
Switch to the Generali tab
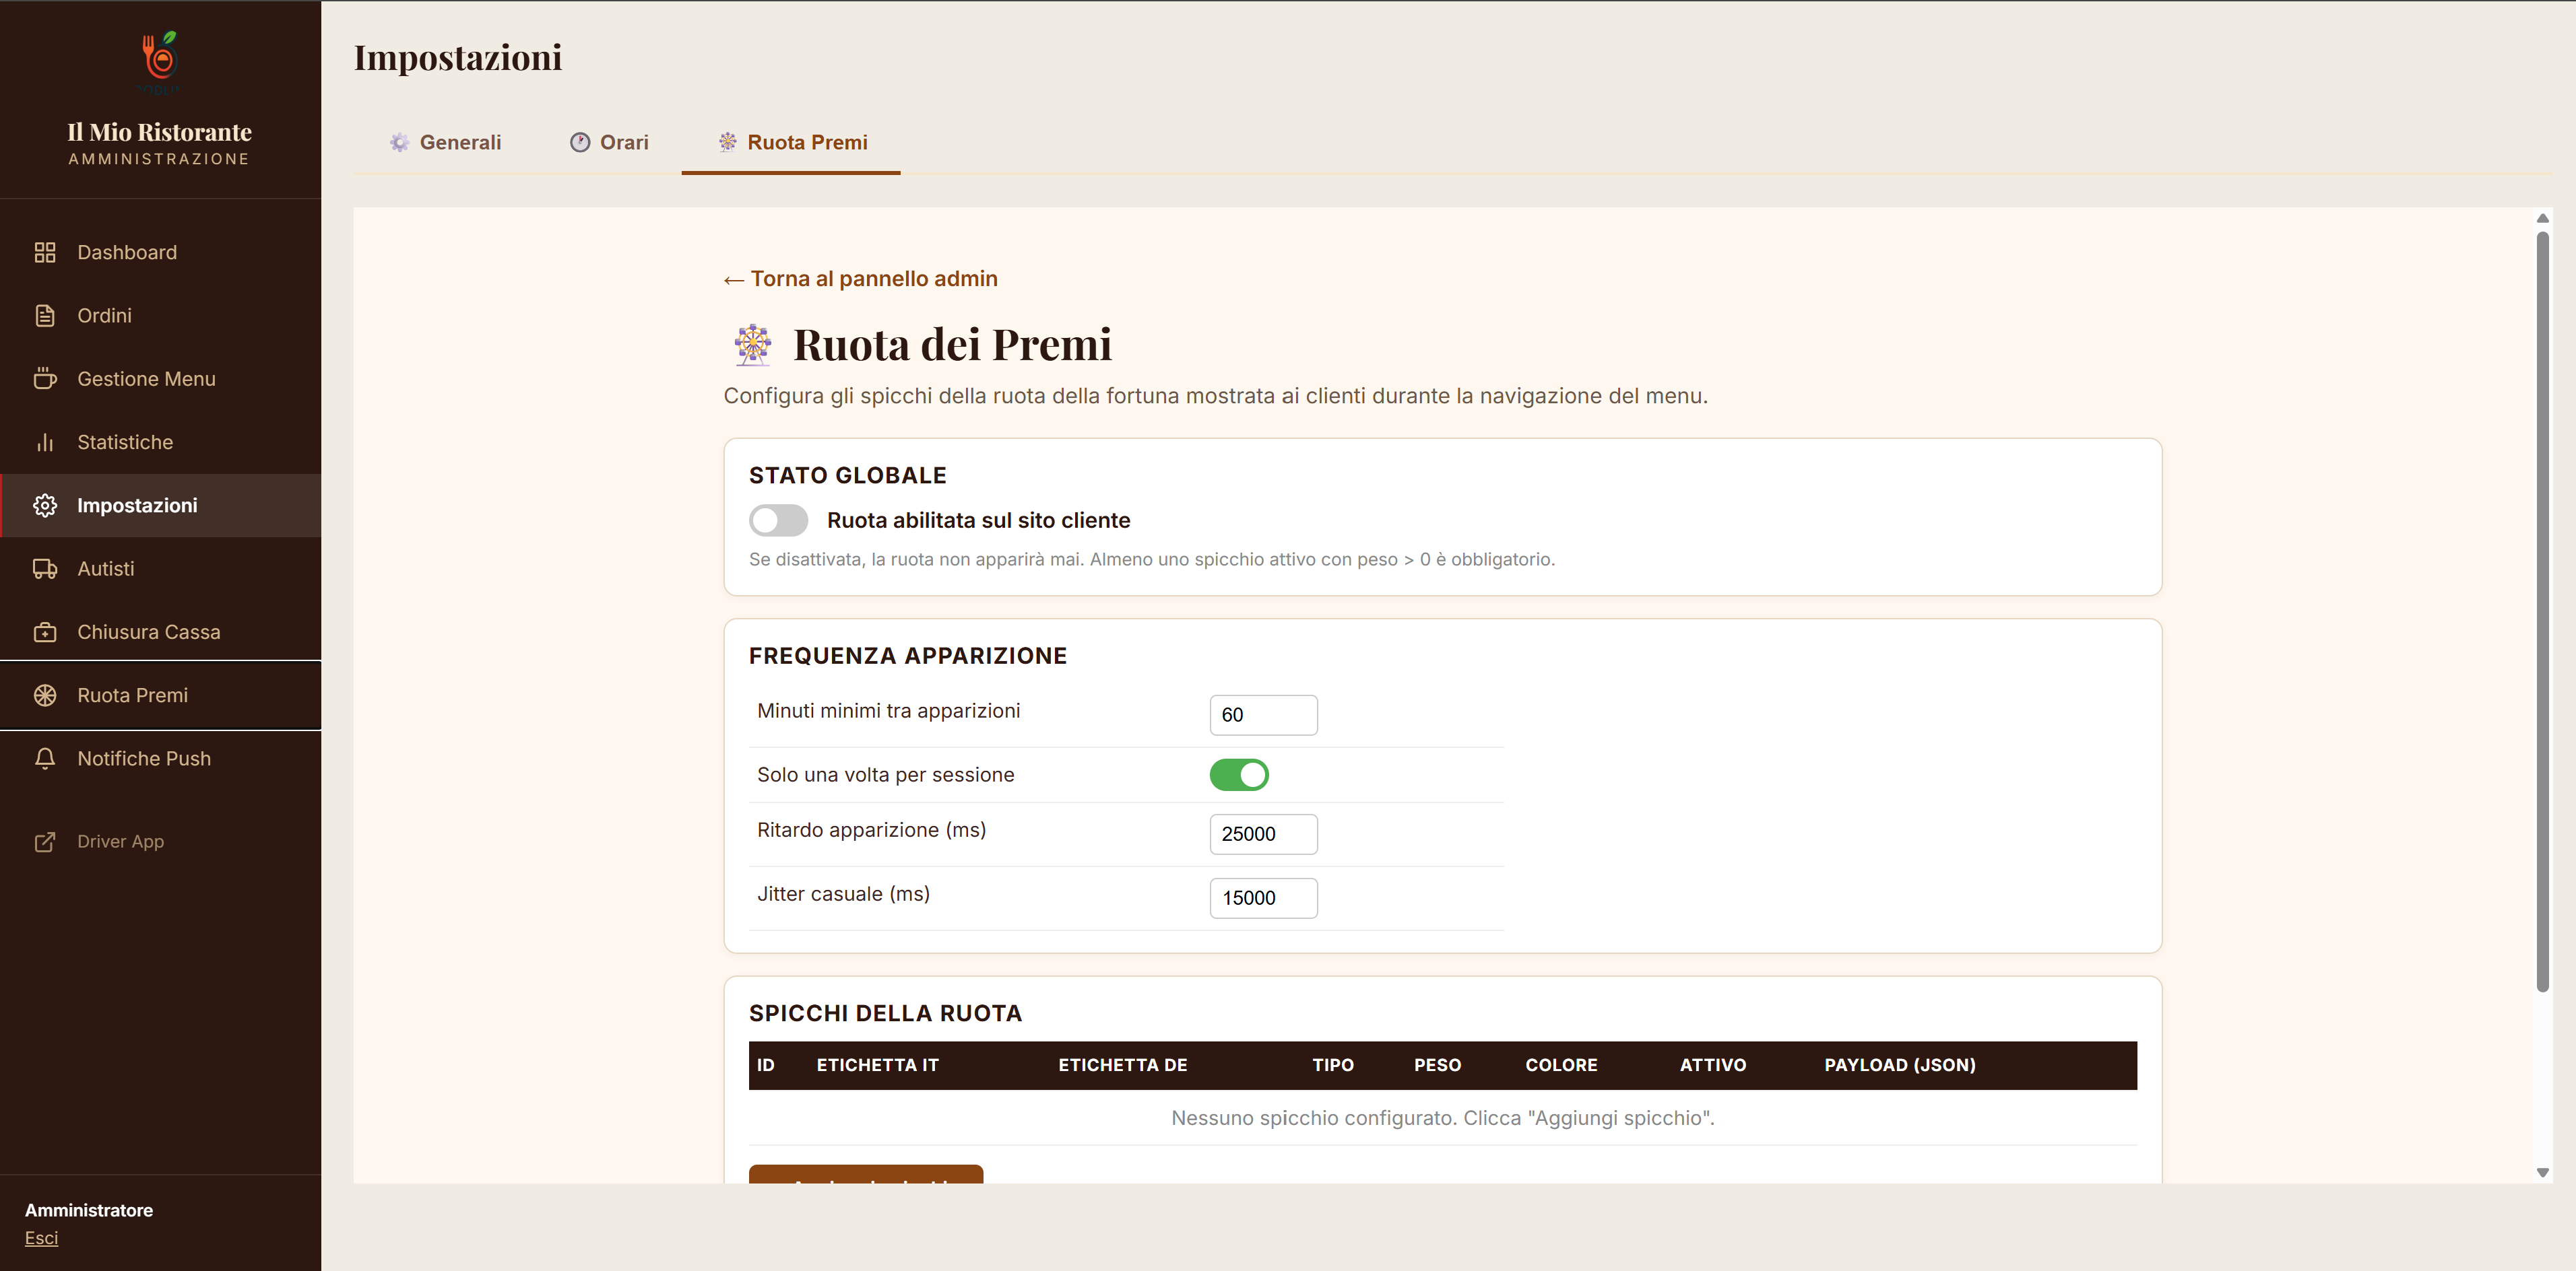(444, 142)
